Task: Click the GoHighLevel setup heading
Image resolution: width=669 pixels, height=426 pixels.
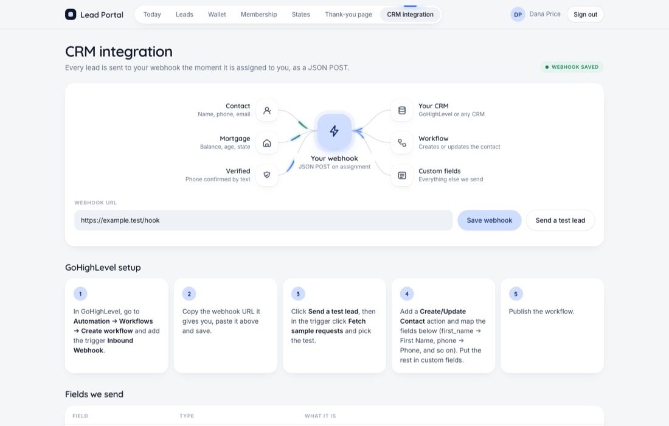Action: (x=103, y=268)
